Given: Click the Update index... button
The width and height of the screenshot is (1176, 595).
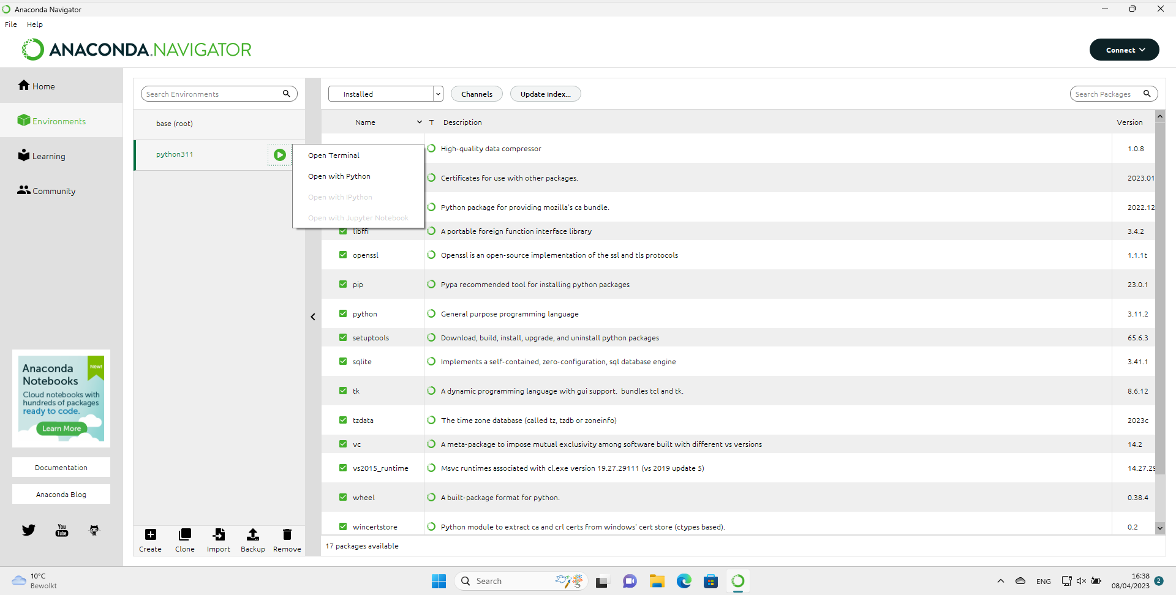Looking at the screenshot, I should (x=545, y=94).
